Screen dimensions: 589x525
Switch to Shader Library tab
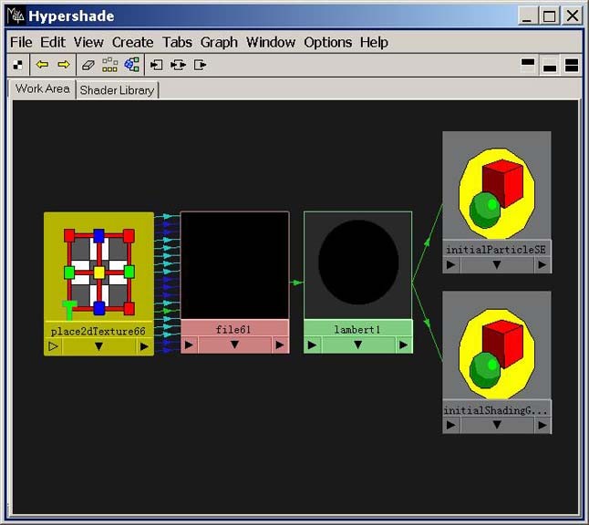click(118, 90)
